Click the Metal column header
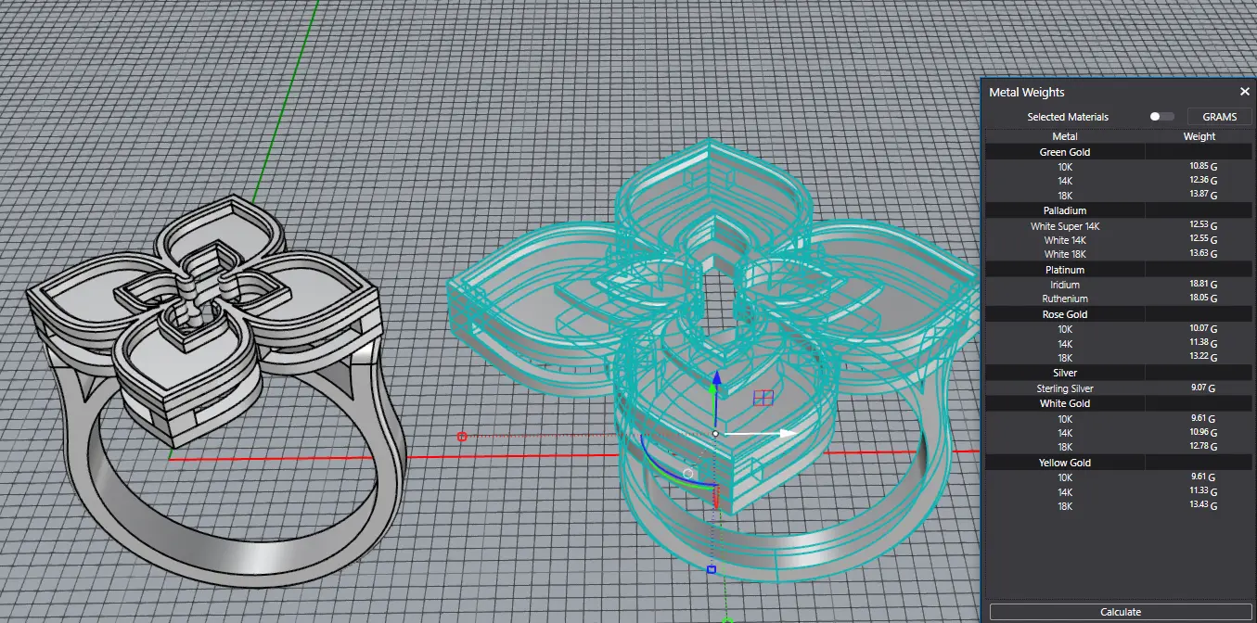The width and height of the screenshot is (1257, 623). [x=1065, y=136]
